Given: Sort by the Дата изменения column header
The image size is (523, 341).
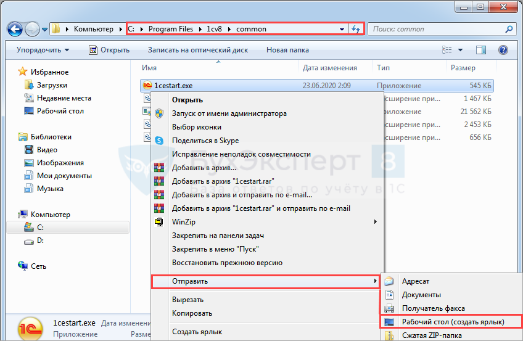Looking at the screenshot, I should coord(329,68).
